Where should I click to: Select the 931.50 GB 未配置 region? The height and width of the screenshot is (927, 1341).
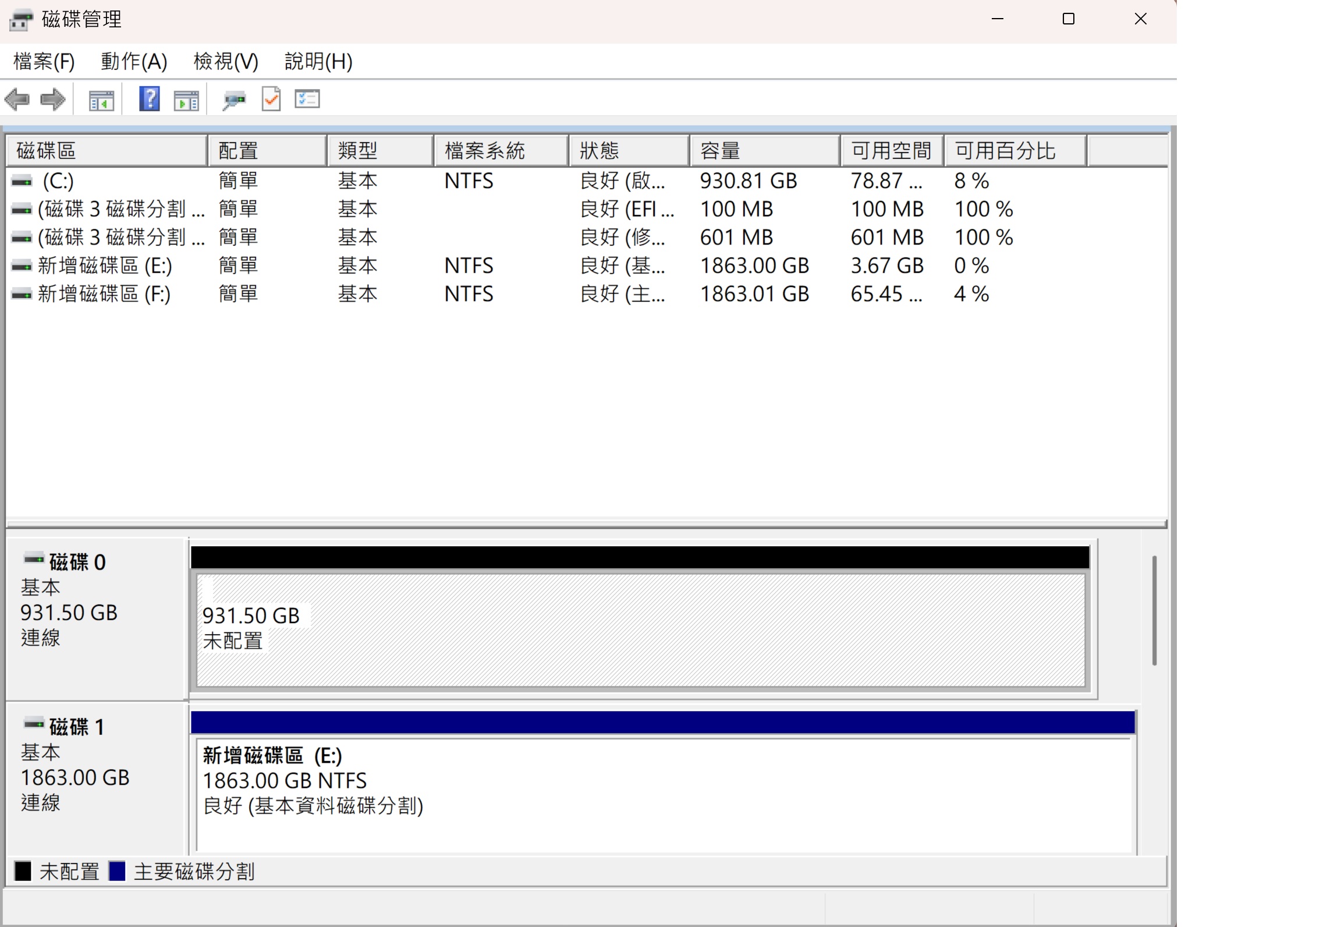641,631
